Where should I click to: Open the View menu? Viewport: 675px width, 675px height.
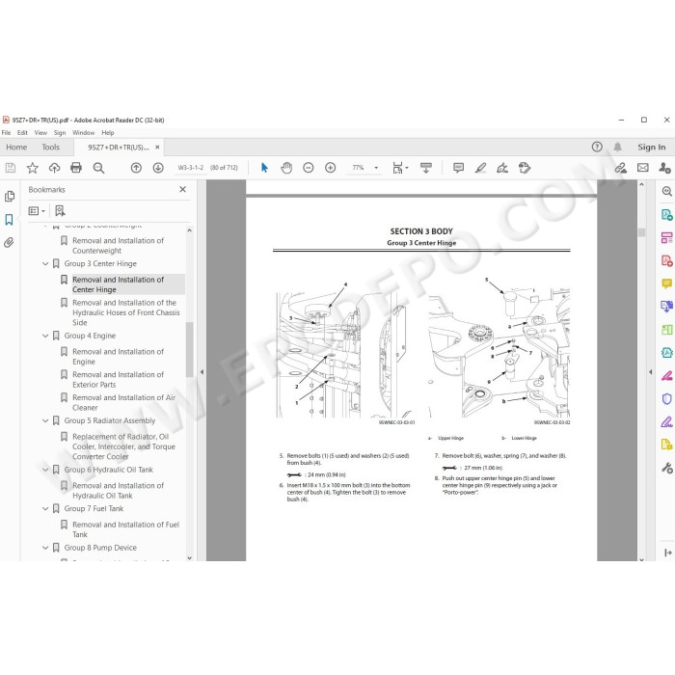pyautogui.click(x=40, y=133)
